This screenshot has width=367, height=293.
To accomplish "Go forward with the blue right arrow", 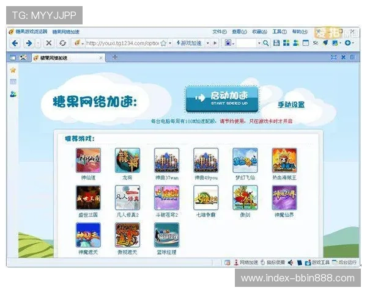I will coord(29,43).
